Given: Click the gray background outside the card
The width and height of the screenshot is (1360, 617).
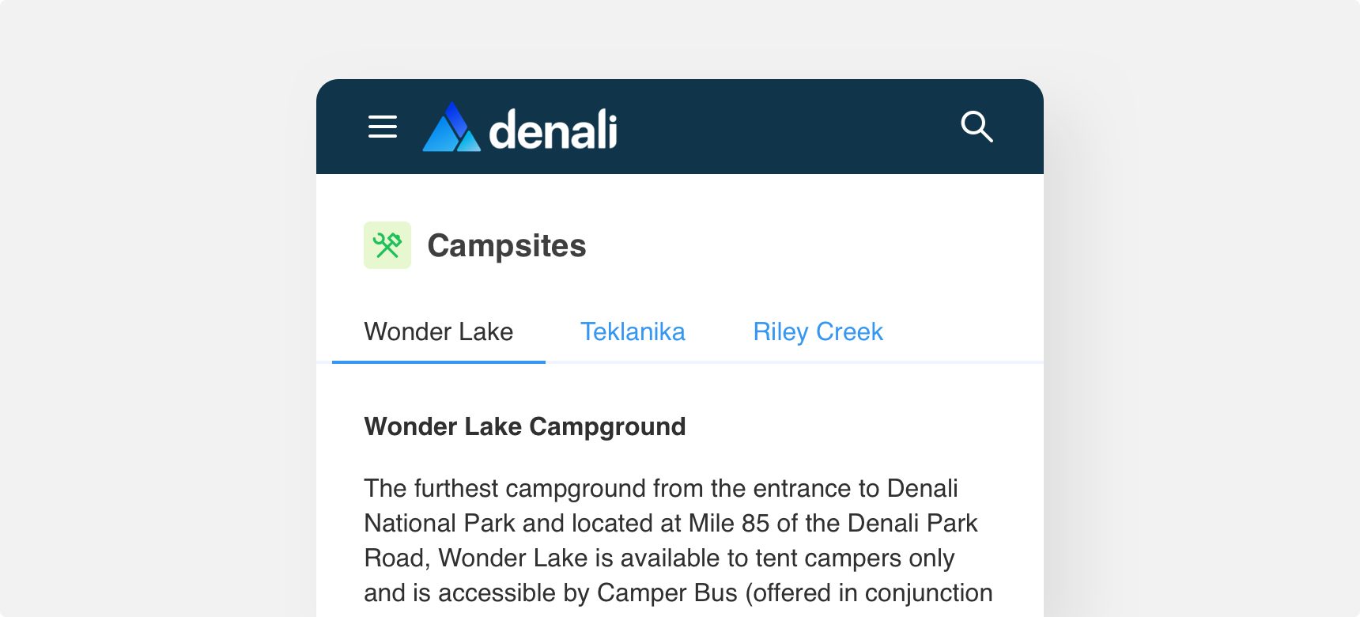Looking at the screenshot, I should click(x=158, y=316).
